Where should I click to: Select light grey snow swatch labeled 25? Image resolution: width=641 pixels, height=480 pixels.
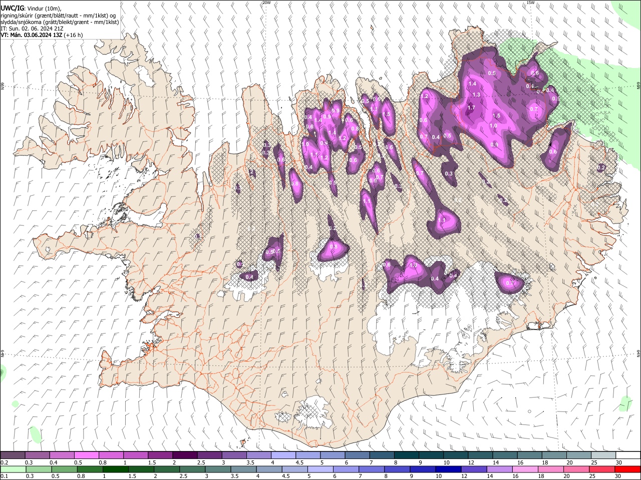[604, 455]
